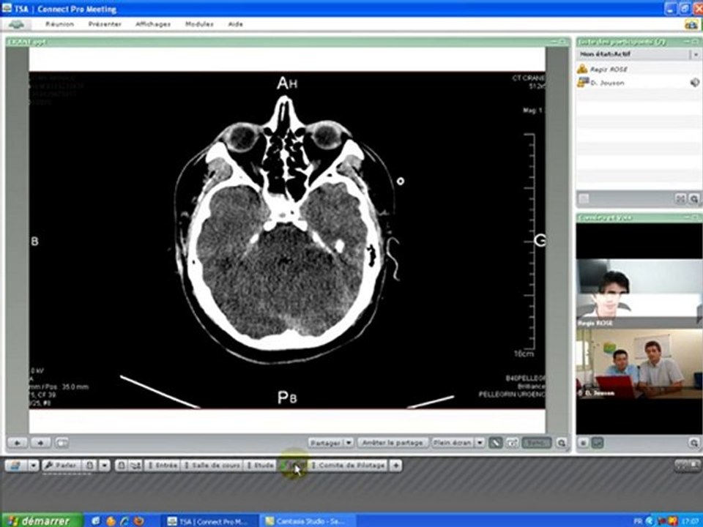Click the CT brain scan image
Viewport: 703px width, 527px height.
(287, 240)
